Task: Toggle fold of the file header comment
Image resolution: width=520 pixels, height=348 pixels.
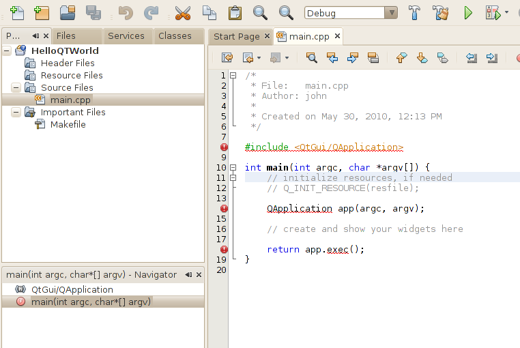Action: tap(233, 75)
